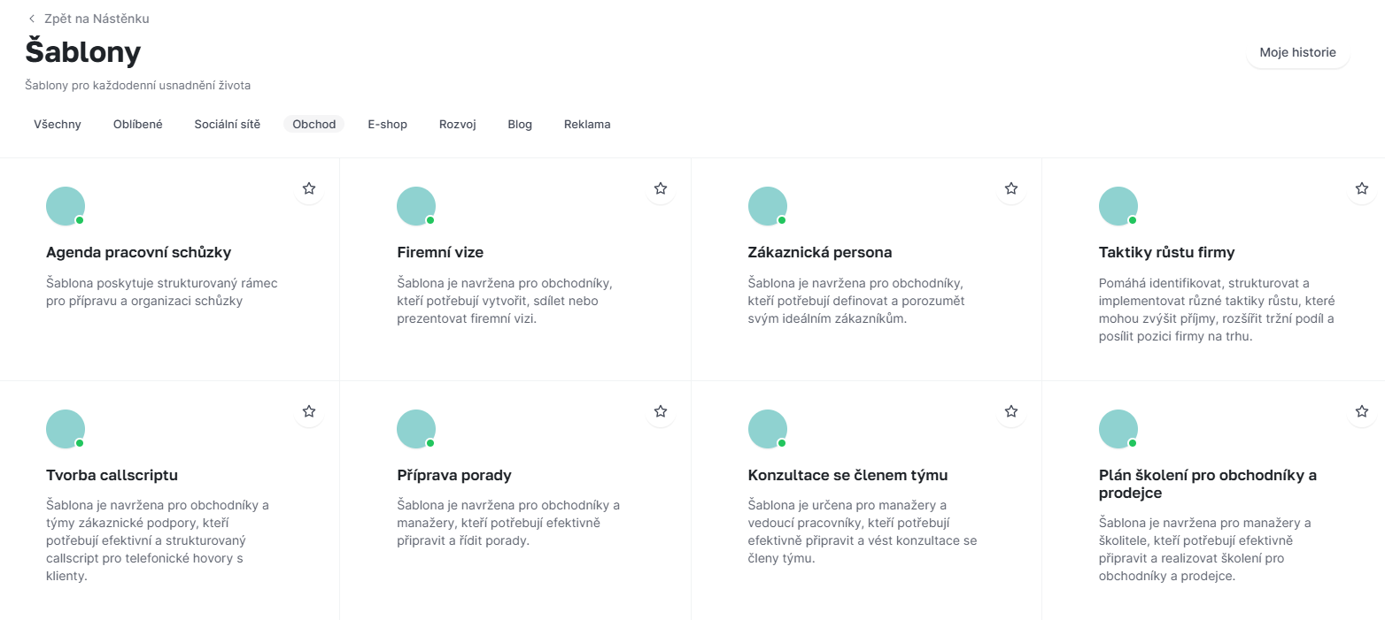1385x620 pixels.
Task: Open the Oblíbené tab
Action: (x=138, y=125)
